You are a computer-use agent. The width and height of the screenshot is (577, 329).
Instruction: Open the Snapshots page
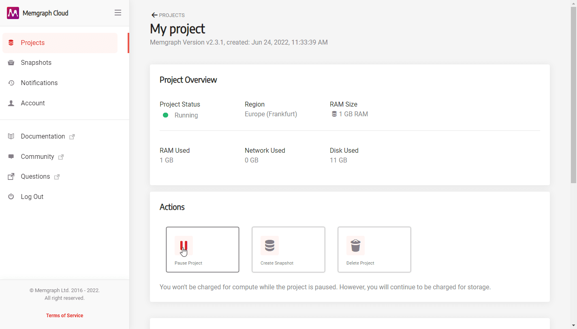click(36, 63)
